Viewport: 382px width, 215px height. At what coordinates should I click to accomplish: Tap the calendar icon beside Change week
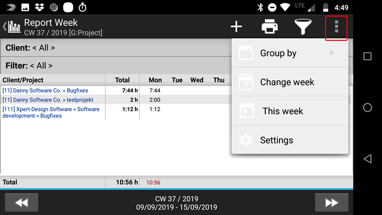pyautogui.click(x=246, y=82)
